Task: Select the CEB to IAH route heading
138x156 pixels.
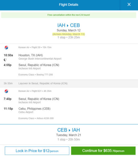Action: tap(69, 130)
